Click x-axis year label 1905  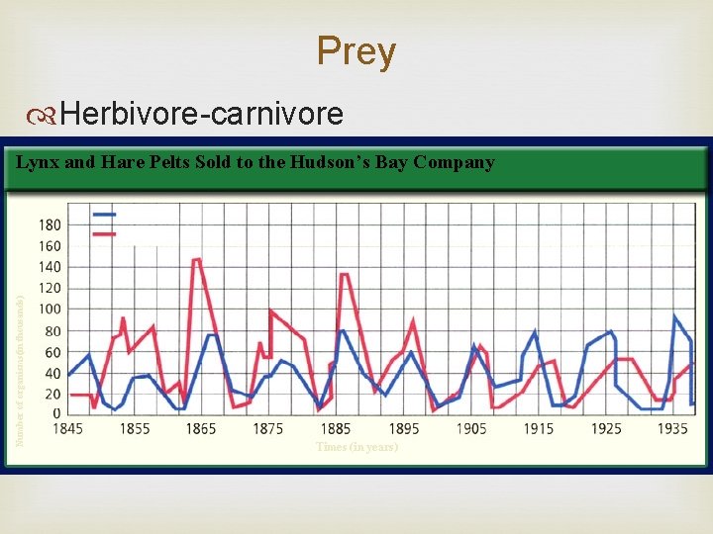tap(471, 428)
